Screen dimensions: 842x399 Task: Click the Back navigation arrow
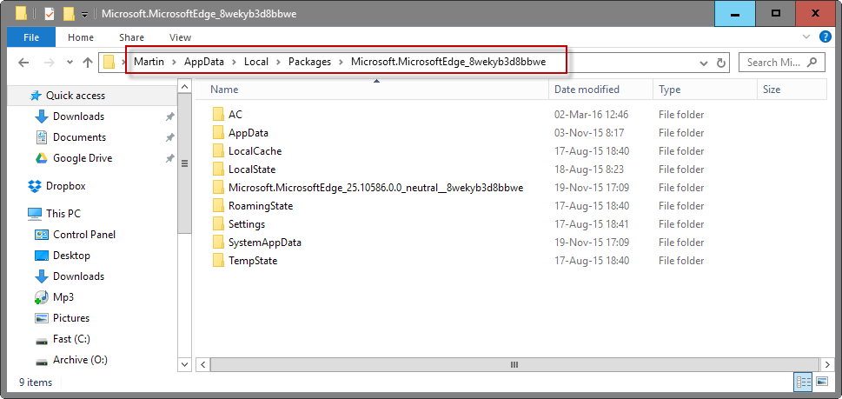(x=23, y=63)
